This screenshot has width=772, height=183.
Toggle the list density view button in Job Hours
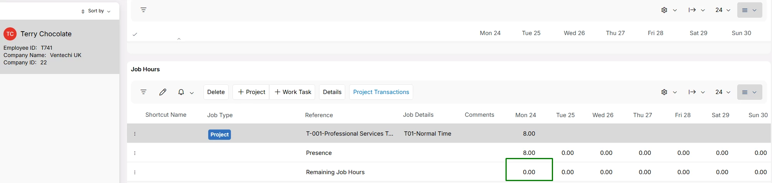[749, 92]
